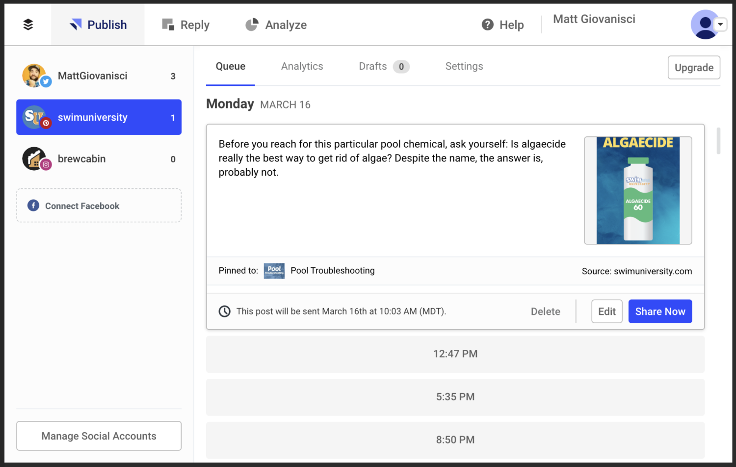The height and width of the screenshot is (467, 736).
Task: Switch to the Analyze section
Action: click(x=276, y=25)
